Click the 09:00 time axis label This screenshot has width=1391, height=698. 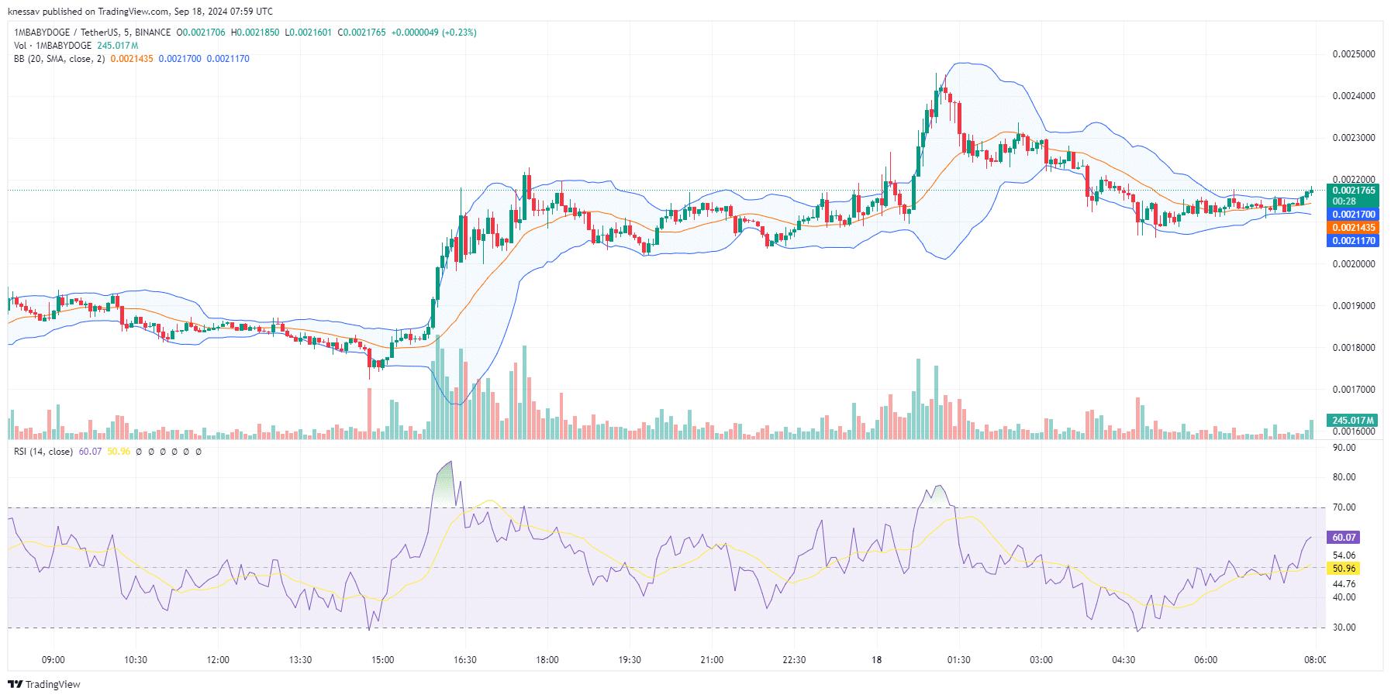tap(53, 660)
